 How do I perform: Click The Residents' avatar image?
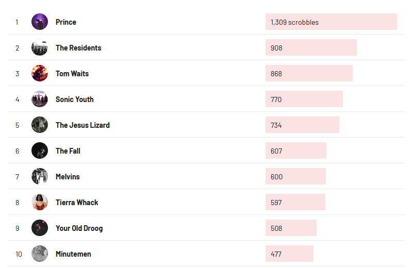[40, 47]
